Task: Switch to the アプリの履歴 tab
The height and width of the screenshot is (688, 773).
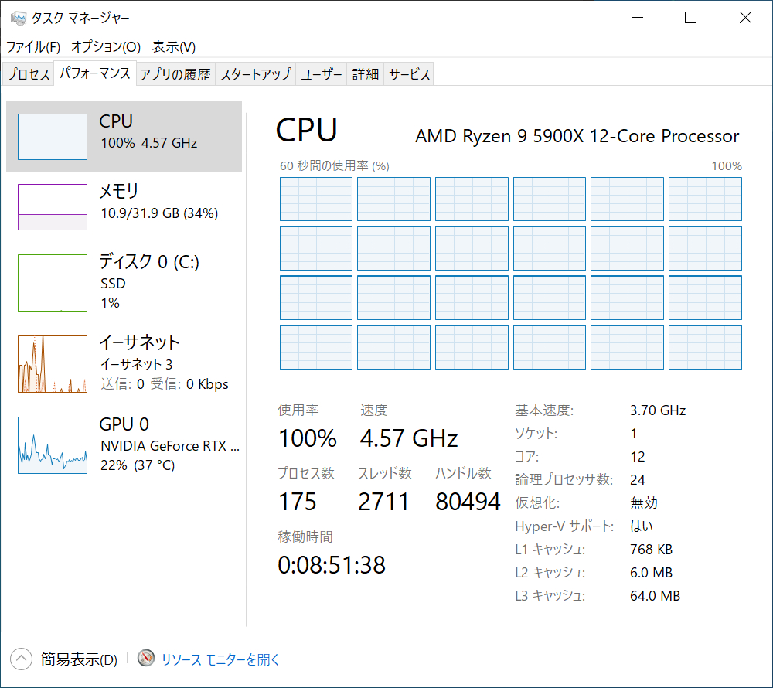Action: (x=175, y=74)
